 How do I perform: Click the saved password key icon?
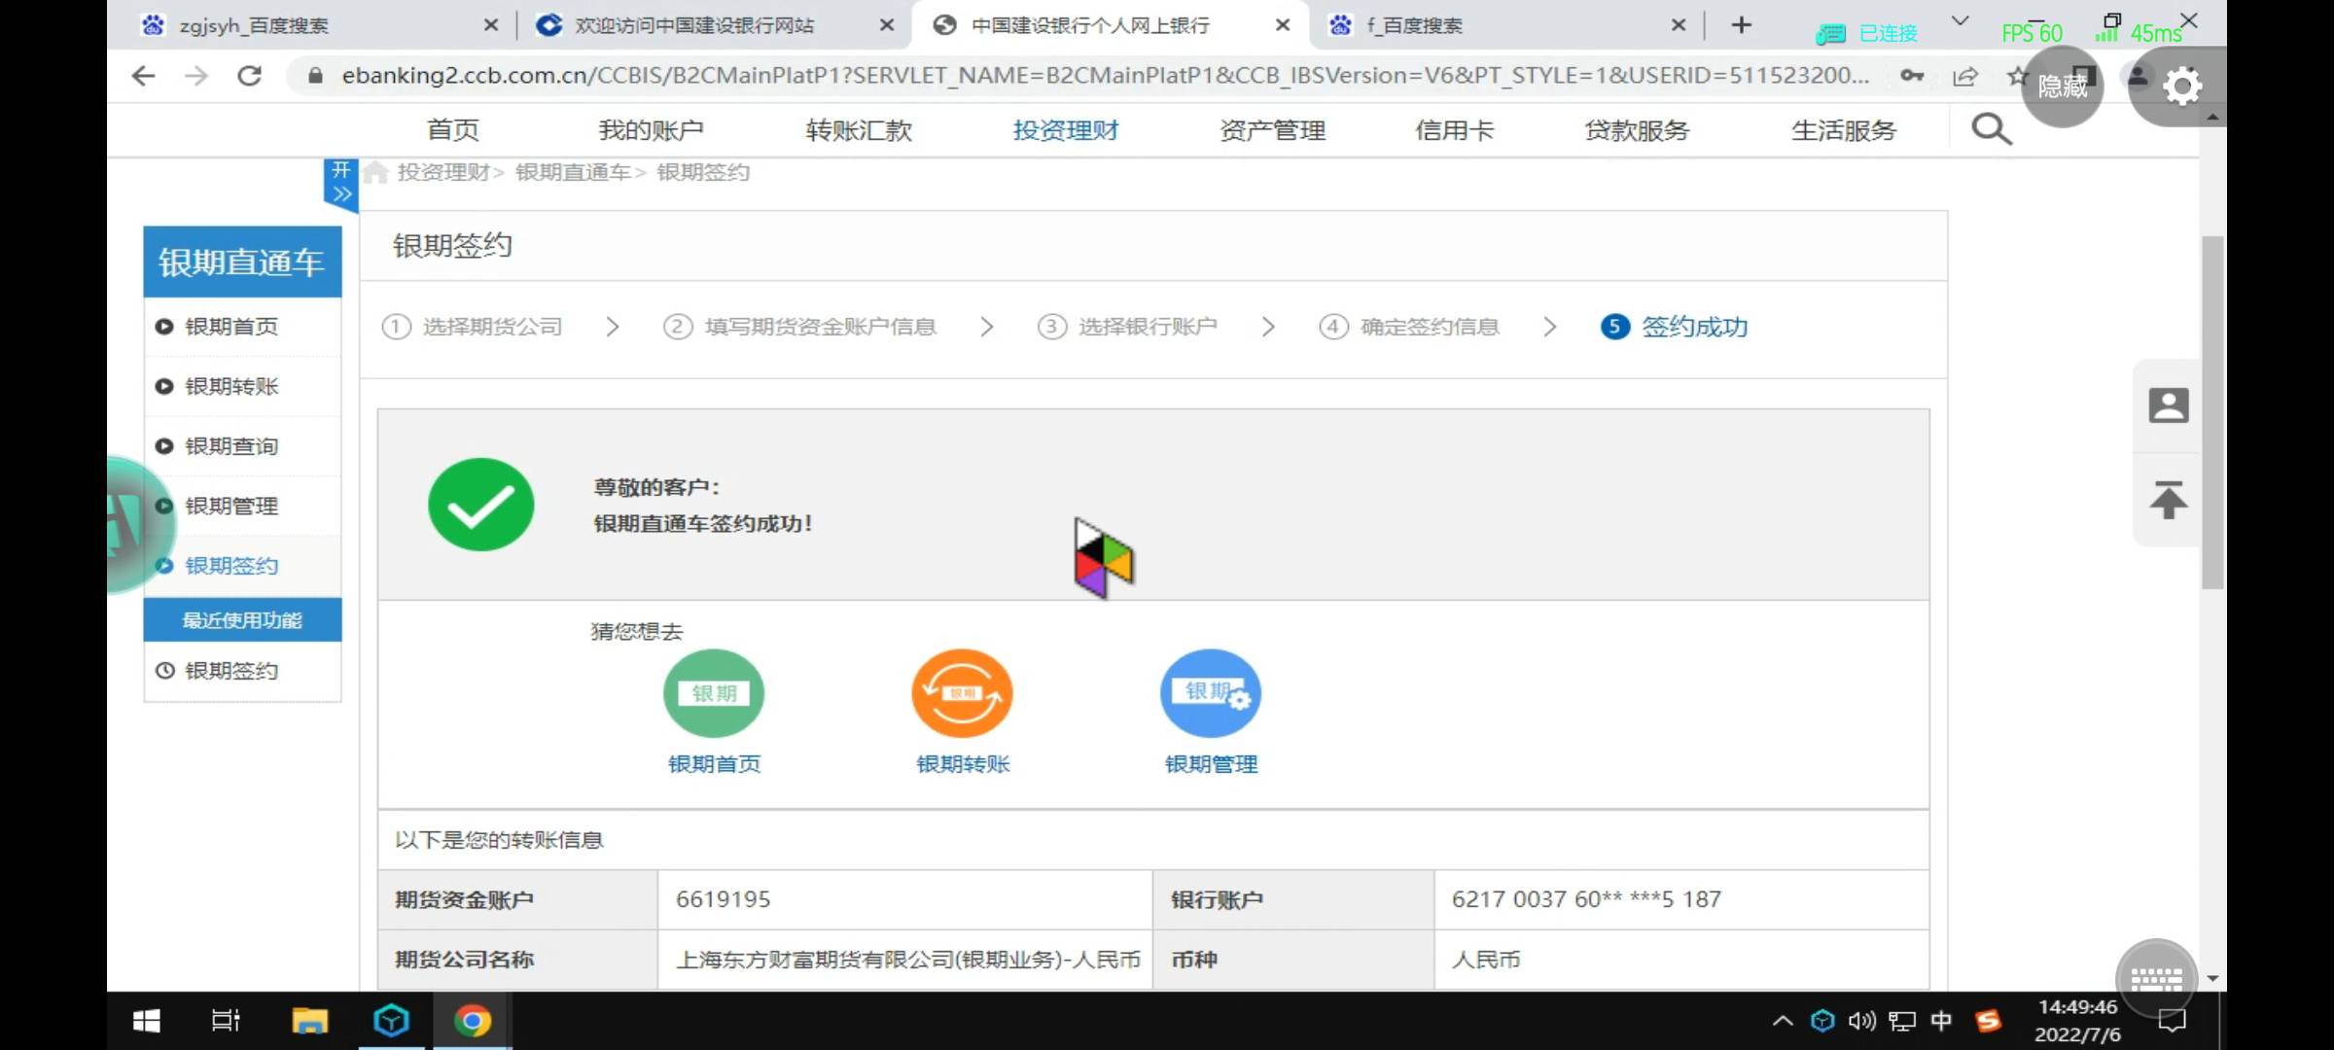1912,76
